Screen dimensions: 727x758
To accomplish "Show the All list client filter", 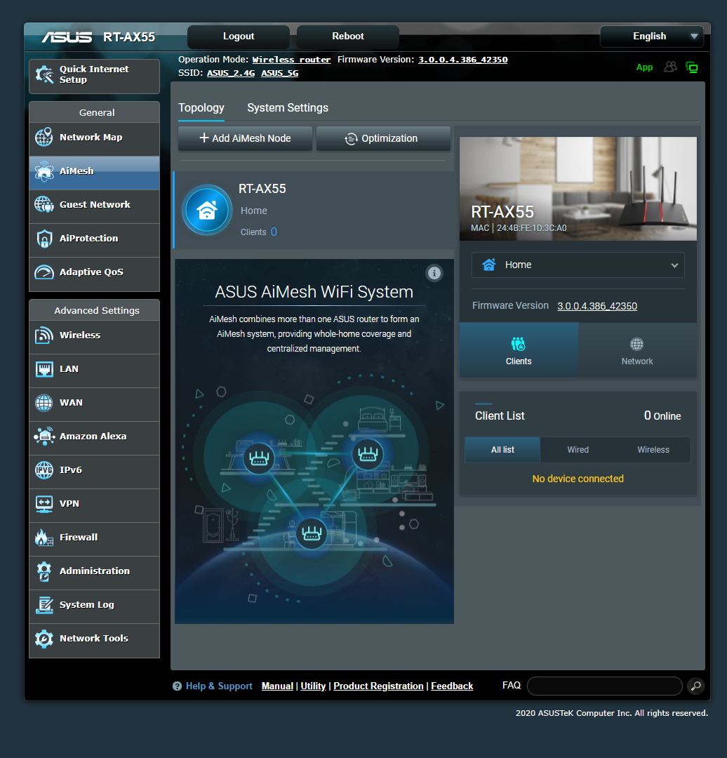I will 502,450.
